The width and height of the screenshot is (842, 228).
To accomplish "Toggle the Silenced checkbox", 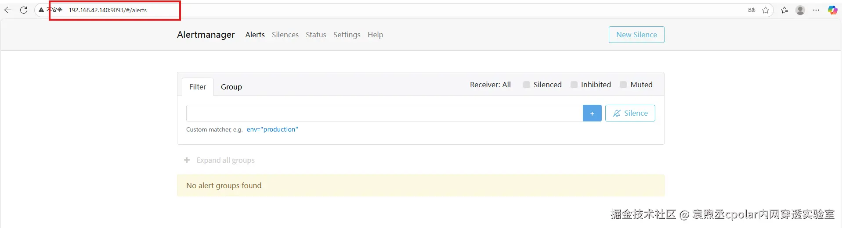I will [526, 85].
